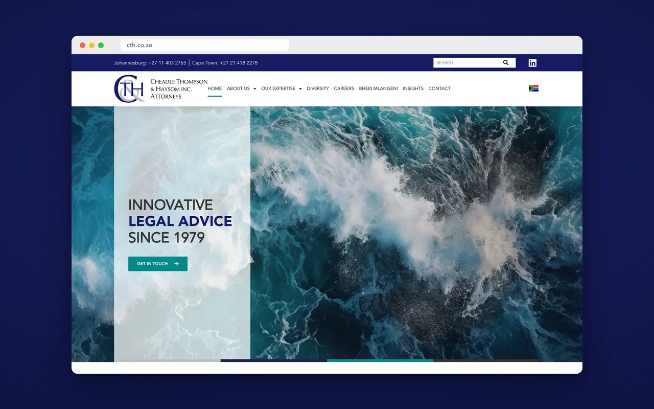This screenshot has width=654, height=409.
Task: Click the yellow minimize window dot
Action: (x=92, y=45)
